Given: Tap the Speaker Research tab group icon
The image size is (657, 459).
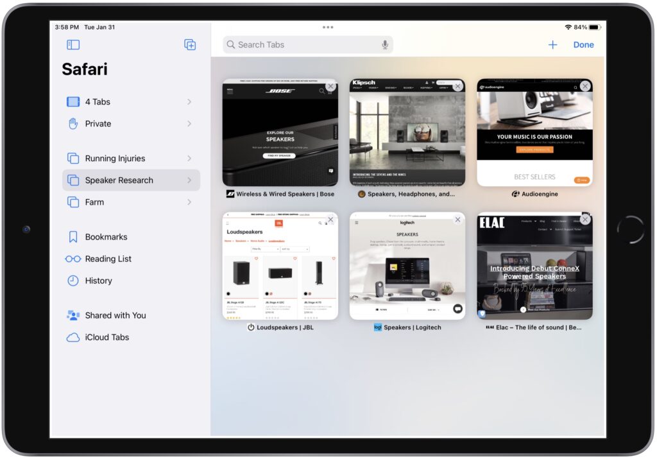Looking at the screenshot, I should pyautogui.click(x=73, y=180).
